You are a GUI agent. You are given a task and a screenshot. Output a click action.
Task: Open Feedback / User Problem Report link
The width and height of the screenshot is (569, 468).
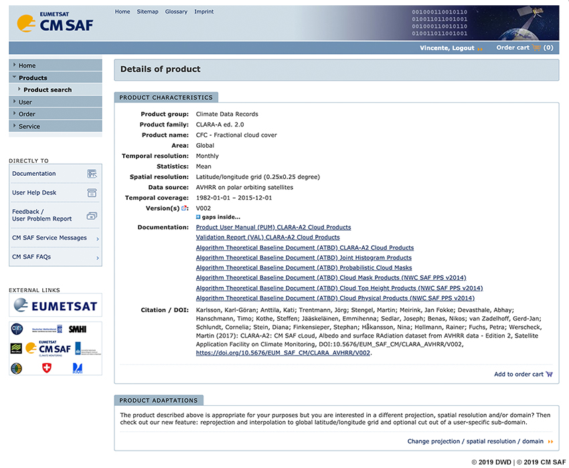point(42,215)
